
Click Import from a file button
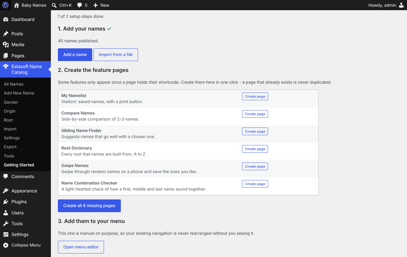click(x=116, y=55)
